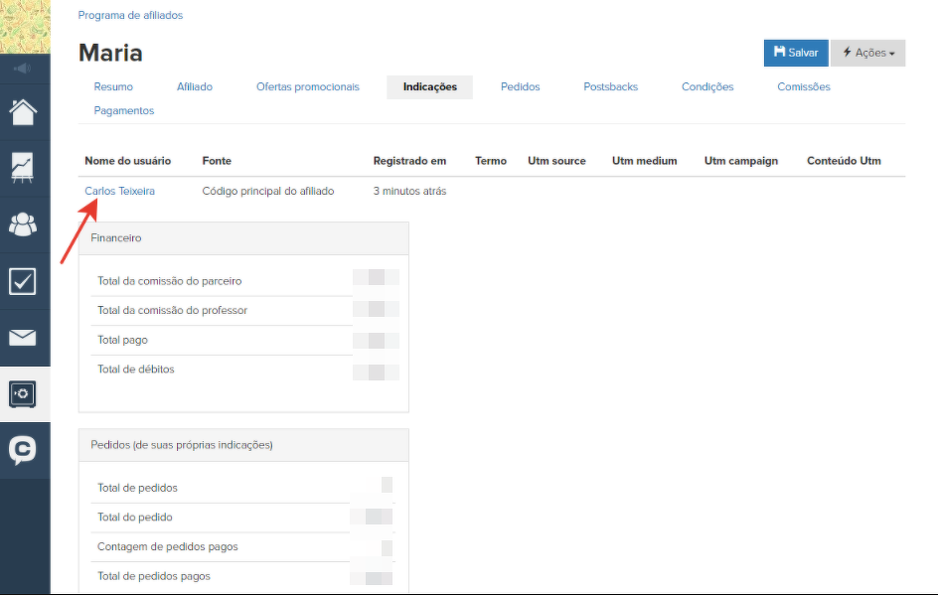Select the checkmark tasks sidebar icon
The height and width of the screenshot is (595, 938).
tap(24, 281)
